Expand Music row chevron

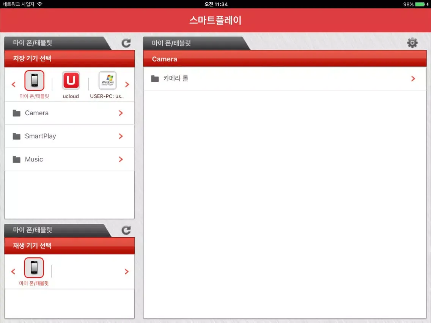[121, 159]
